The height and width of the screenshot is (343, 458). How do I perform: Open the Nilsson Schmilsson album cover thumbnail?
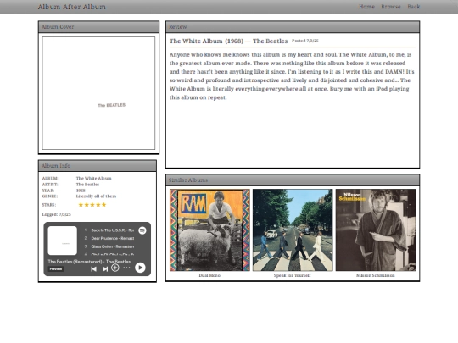point(376,230)
